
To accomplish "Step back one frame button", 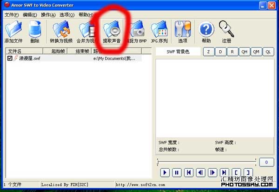I will coord(200,172).
